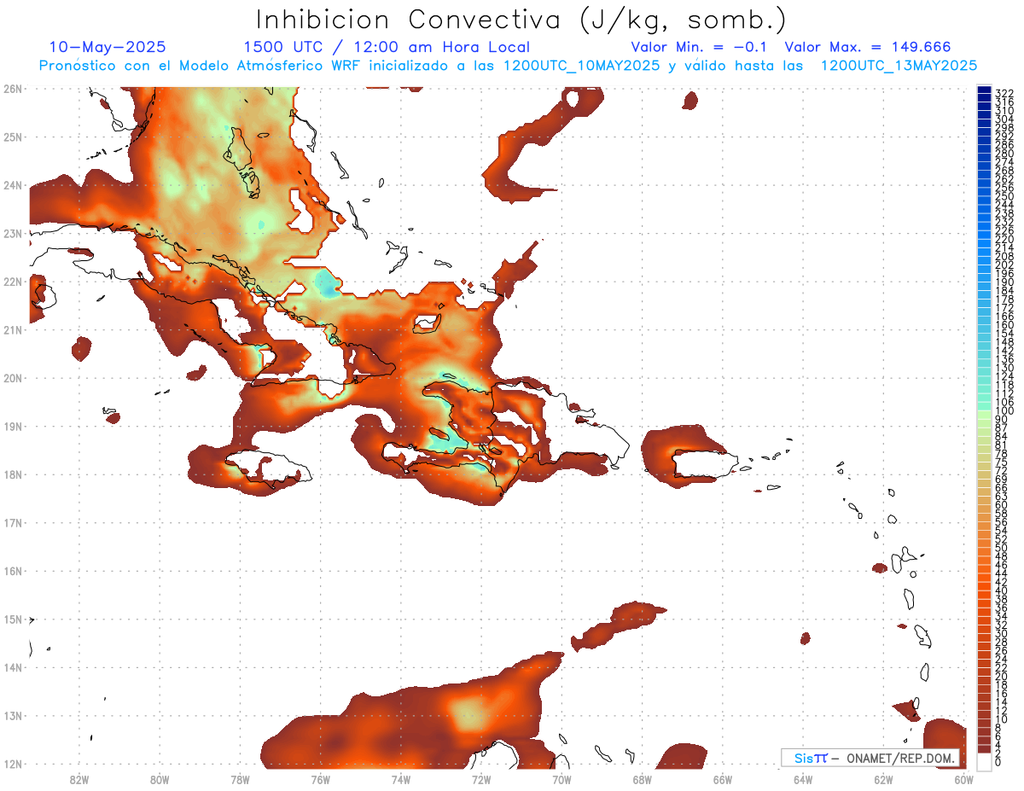Click the 20N latitude label

(12, 378)
